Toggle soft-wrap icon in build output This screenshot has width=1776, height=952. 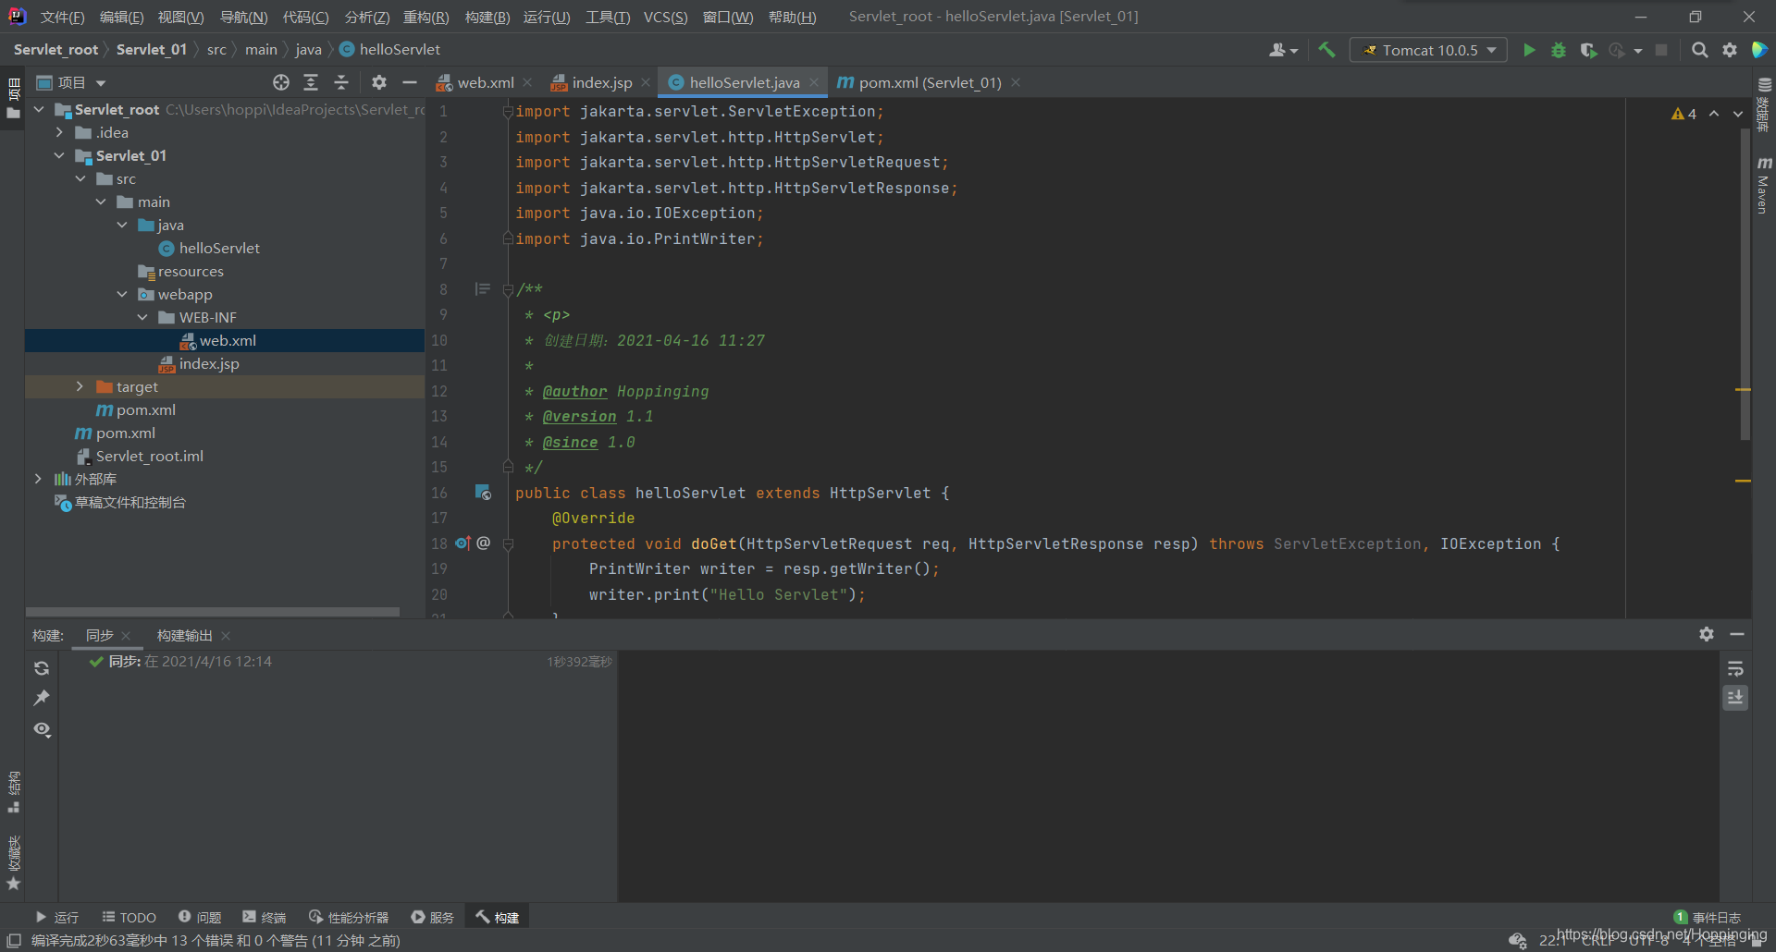(1735, 668)
